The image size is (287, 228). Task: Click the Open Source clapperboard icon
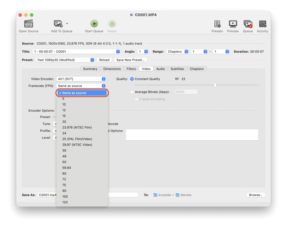[28, 24]
